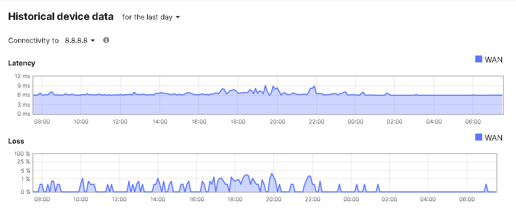
Task: Click the Loss chart title
Action: pos(16,141)
